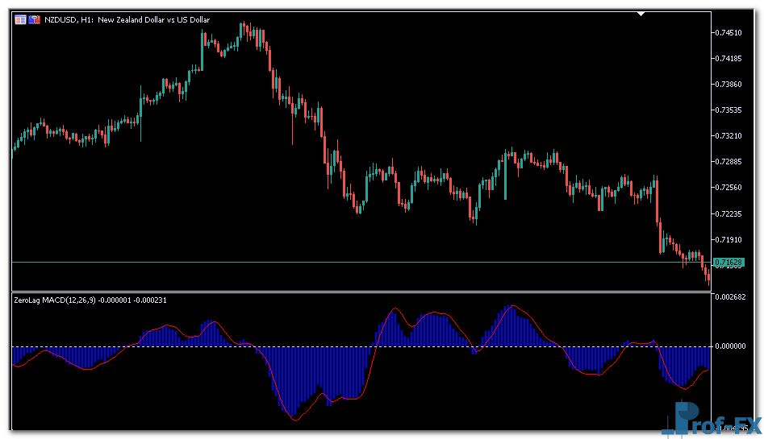Click the last candle at chart's right edge

[x=709, y=280]
